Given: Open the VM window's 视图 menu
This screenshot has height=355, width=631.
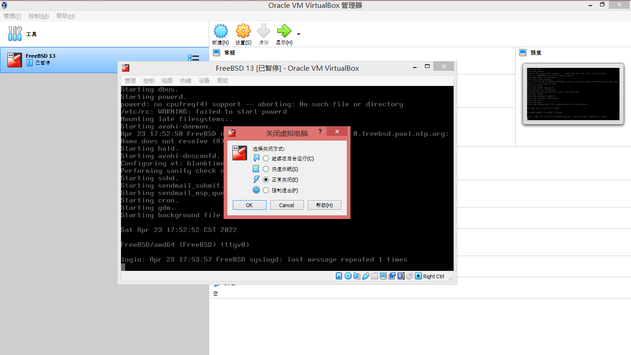Looking at the screenshot, I should [167, 80].
